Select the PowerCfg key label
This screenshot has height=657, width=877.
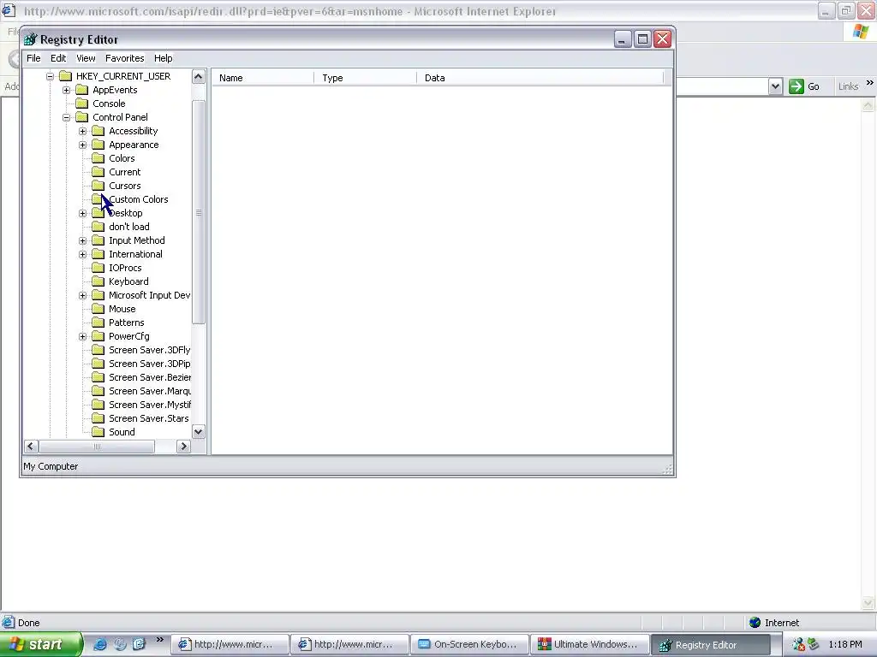(x=129, y=336)
